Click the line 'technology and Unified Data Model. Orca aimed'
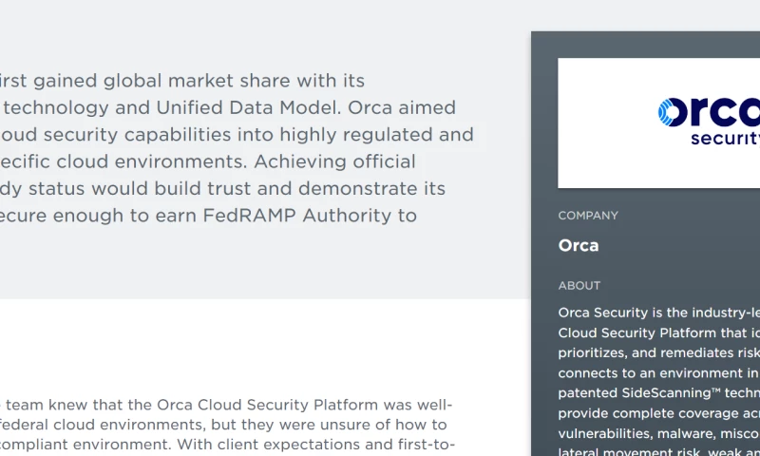 pos(228,107)
